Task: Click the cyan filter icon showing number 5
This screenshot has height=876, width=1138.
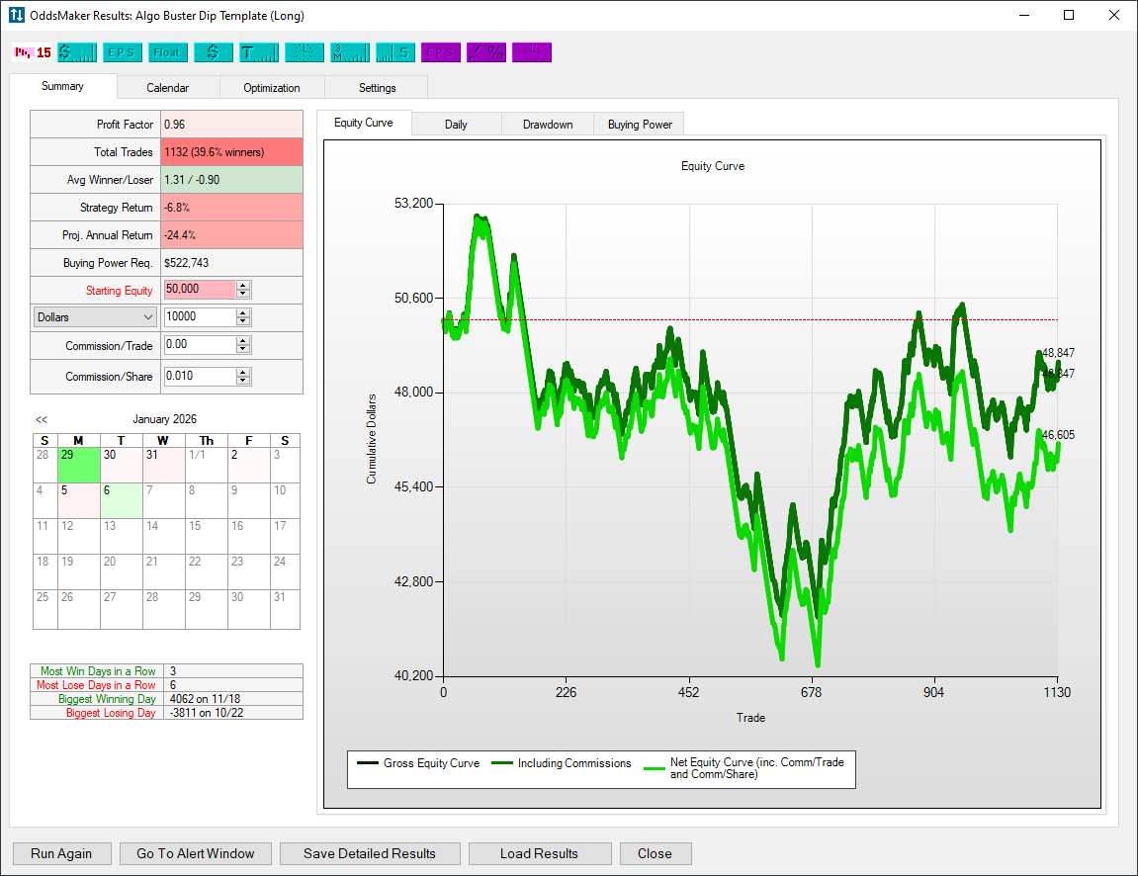Action: [x=394, y=52]
